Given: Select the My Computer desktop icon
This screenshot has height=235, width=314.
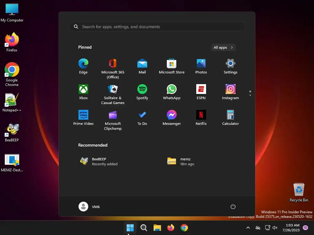Looking at the screenshot, I should (12, 13).
